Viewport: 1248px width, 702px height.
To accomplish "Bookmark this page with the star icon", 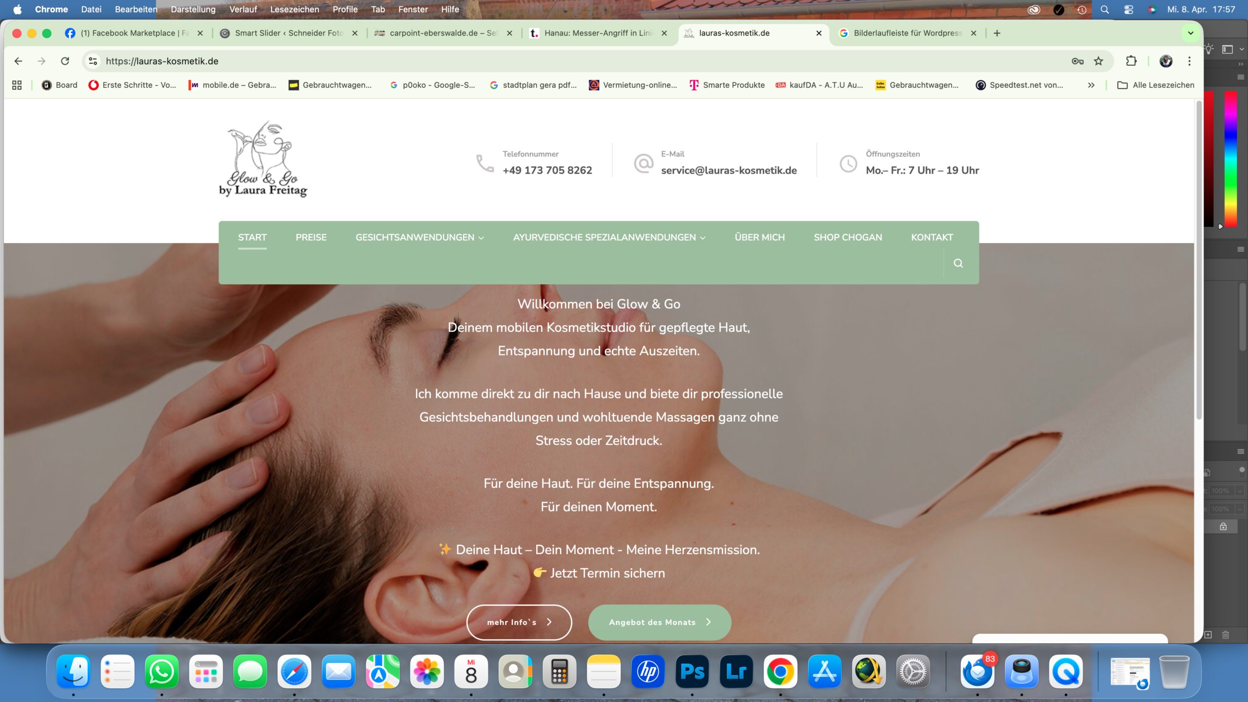I will (x=1098, y=61).
